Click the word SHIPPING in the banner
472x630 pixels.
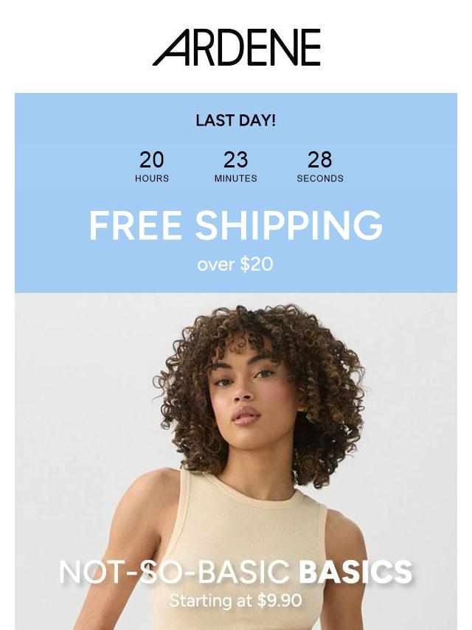click(289, 226)
